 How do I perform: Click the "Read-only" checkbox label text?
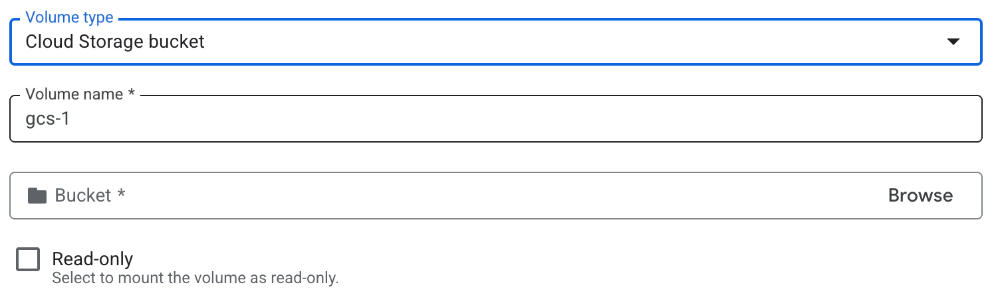click(92, 259)
